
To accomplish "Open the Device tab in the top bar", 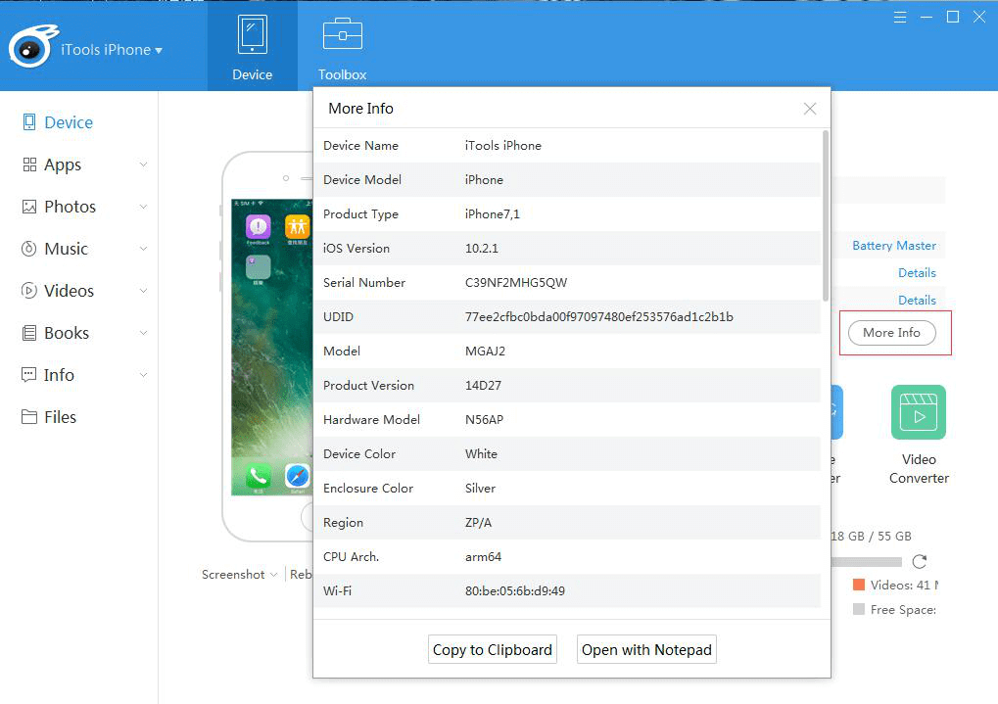I will 252,46.
